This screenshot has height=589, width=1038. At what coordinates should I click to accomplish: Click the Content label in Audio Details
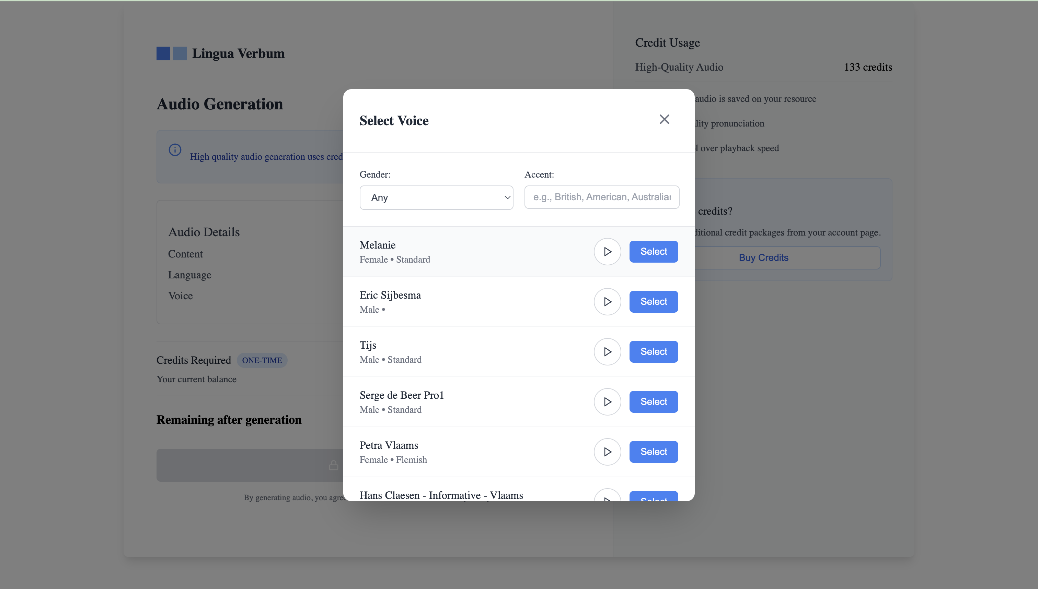[x=185, y=254]
